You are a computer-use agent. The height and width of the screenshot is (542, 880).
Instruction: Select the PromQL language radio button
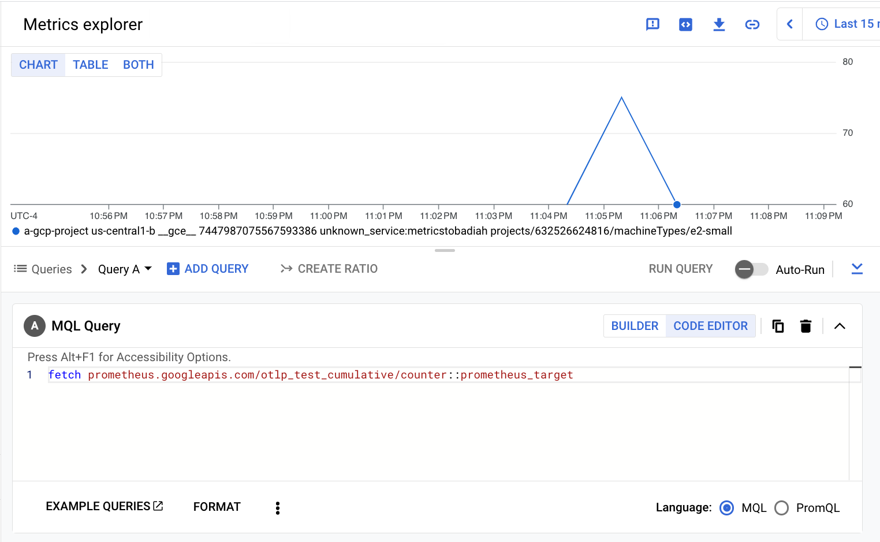pos(781,508)
